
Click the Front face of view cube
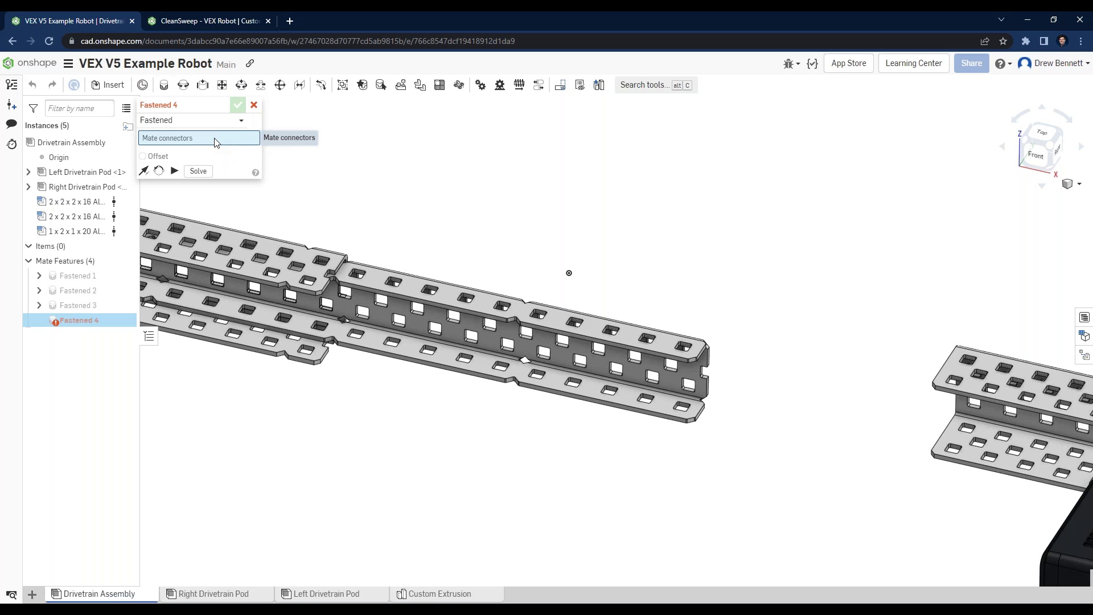coord(1036,155)
